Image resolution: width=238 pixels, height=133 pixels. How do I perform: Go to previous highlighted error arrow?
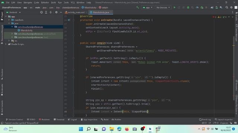pos(229,17)
